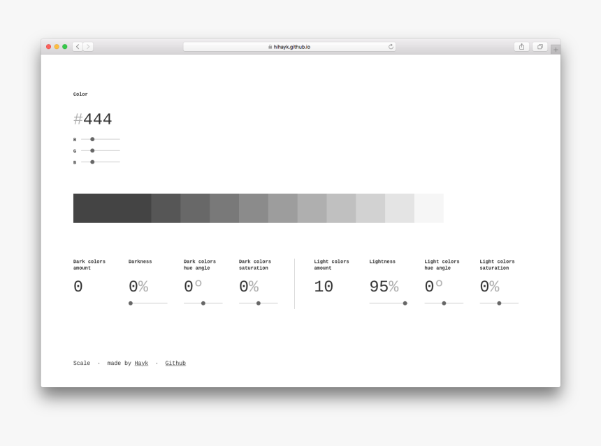Viewport: 601px width, 446px height.
Task: Click the Scale title in footer
Action: (x=82, y=364)
